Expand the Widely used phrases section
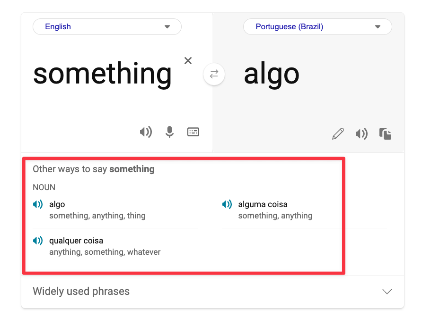Viewport: 422px width, 326px height. (387, 292)
